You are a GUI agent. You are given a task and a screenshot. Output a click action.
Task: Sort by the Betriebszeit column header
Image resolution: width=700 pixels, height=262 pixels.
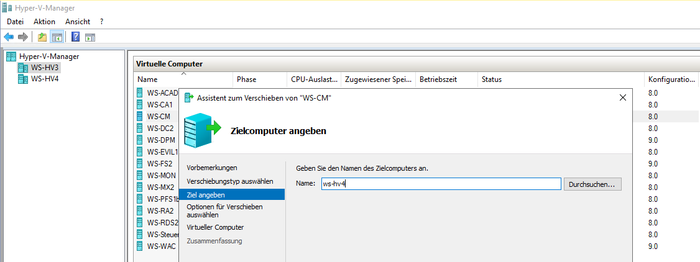pos(447,79)
